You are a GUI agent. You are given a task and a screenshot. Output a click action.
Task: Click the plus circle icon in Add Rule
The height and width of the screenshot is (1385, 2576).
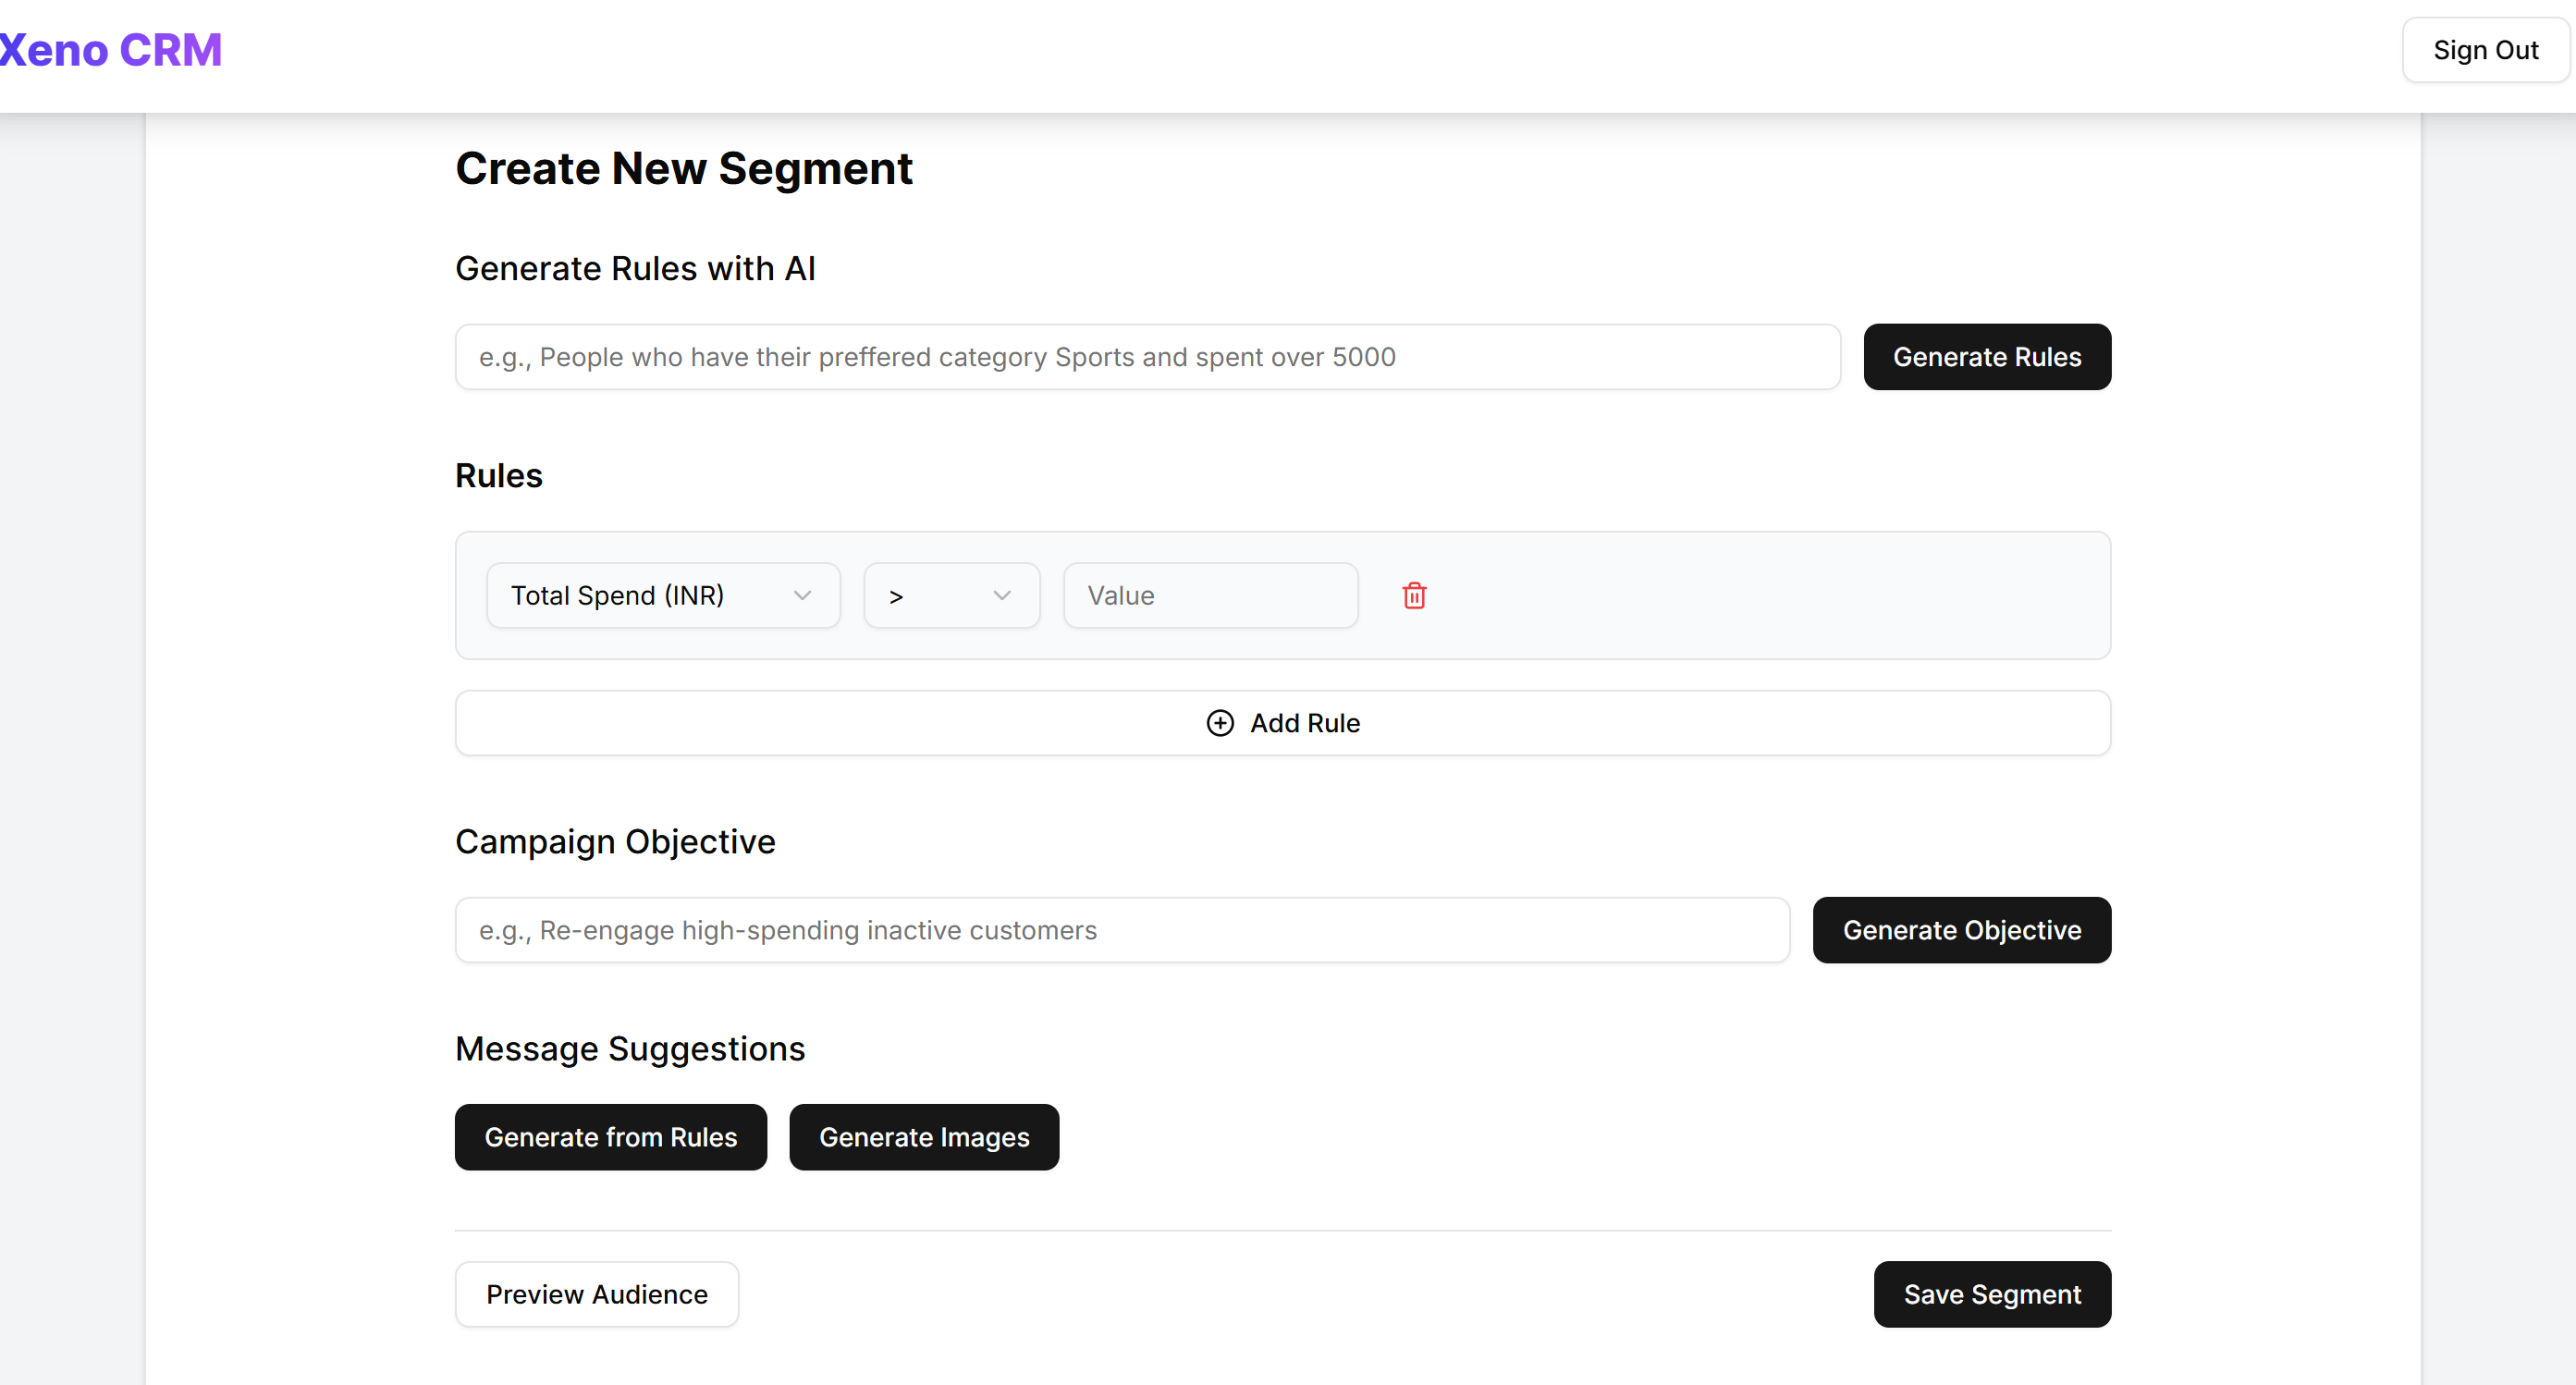(x=1219, y=723)
